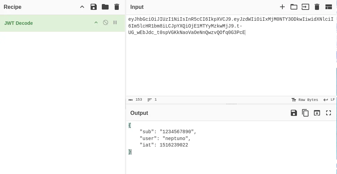
Task: Copy raw output to clipboard
Action: tap(305, 113)
